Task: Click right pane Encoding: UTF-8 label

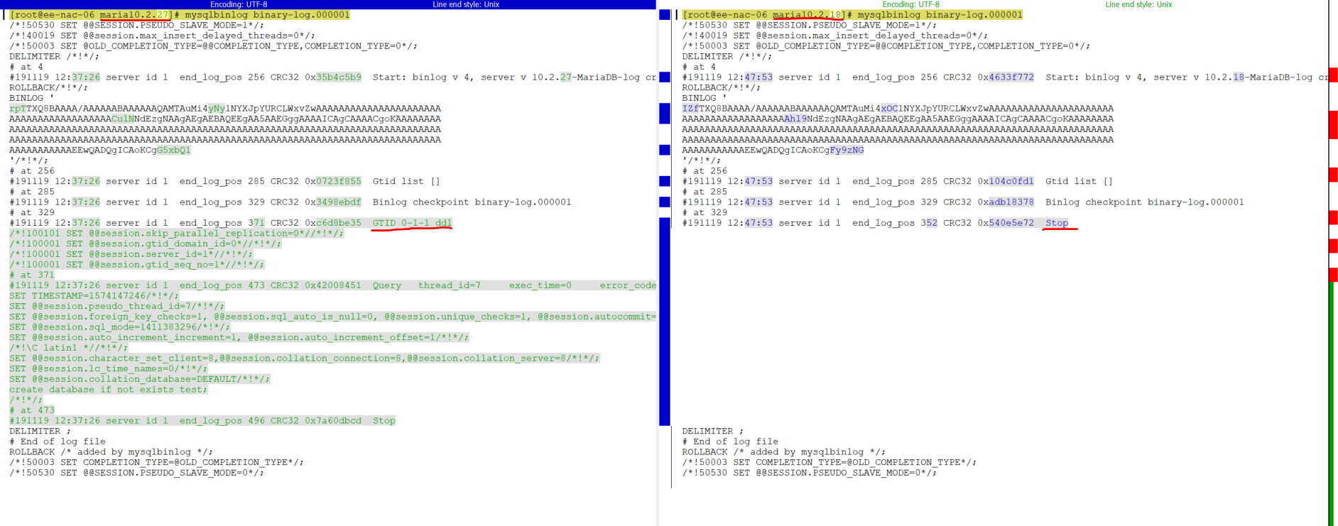Action: [x=910, y=4]
